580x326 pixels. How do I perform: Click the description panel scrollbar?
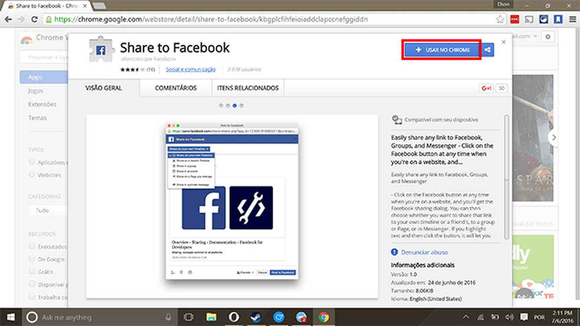coord(506,177)
